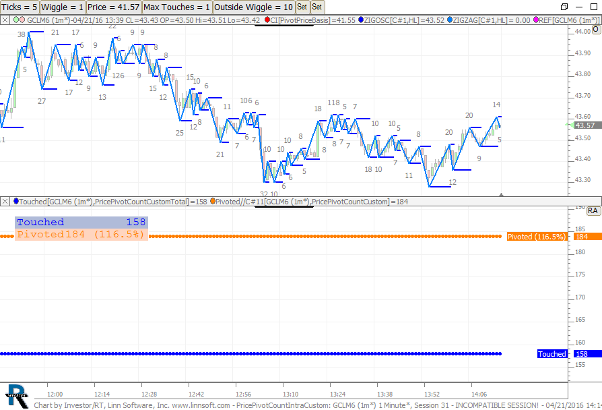Click the 'O' scale button in the price pane
This screenshot has width=602, height=410.
pyautogui.click(x=595, y=30)
